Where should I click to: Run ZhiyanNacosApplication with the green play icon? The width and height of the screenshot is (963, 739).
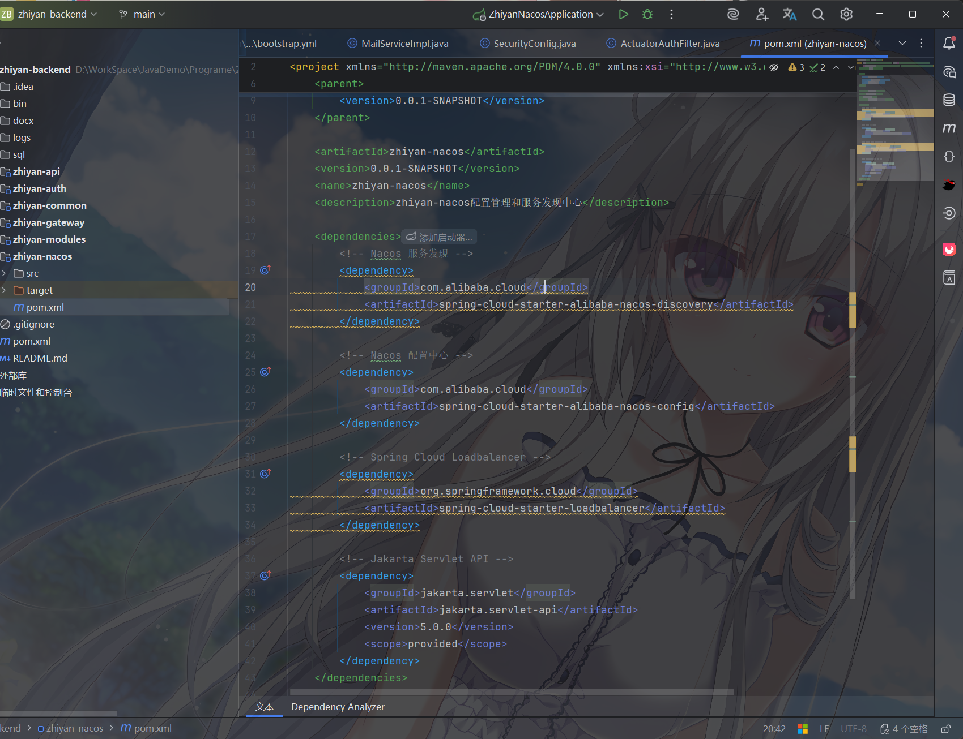[x=623, y=14]
